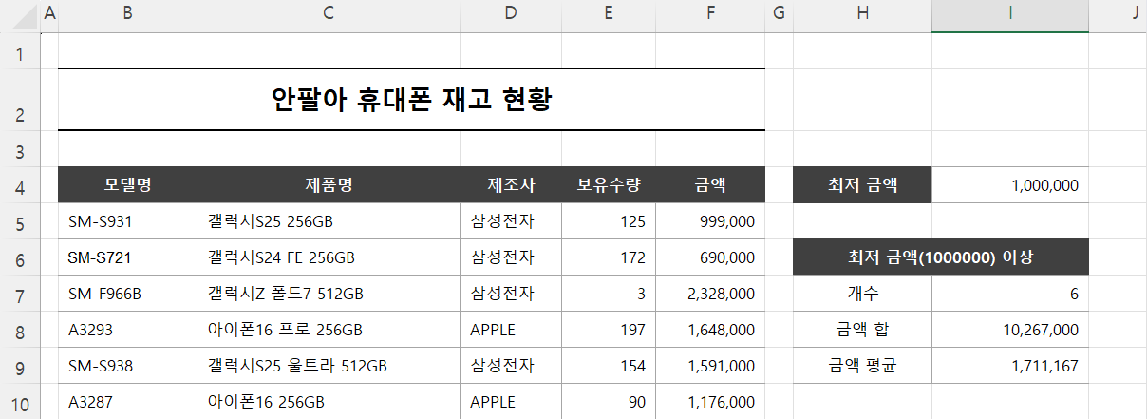Select amount cell showing 999,000

point(710,221)
